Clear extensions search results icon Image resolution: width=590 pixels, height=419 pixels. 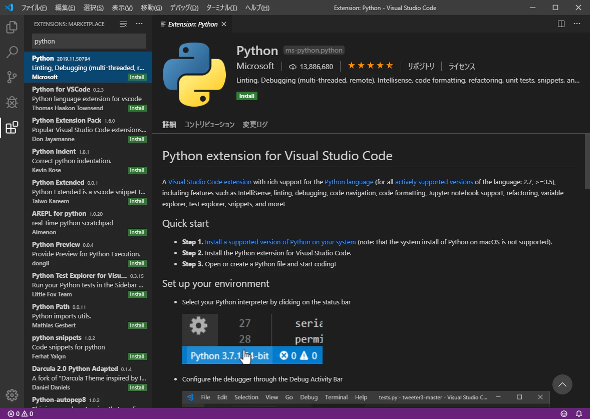click(x=123, y=24)
